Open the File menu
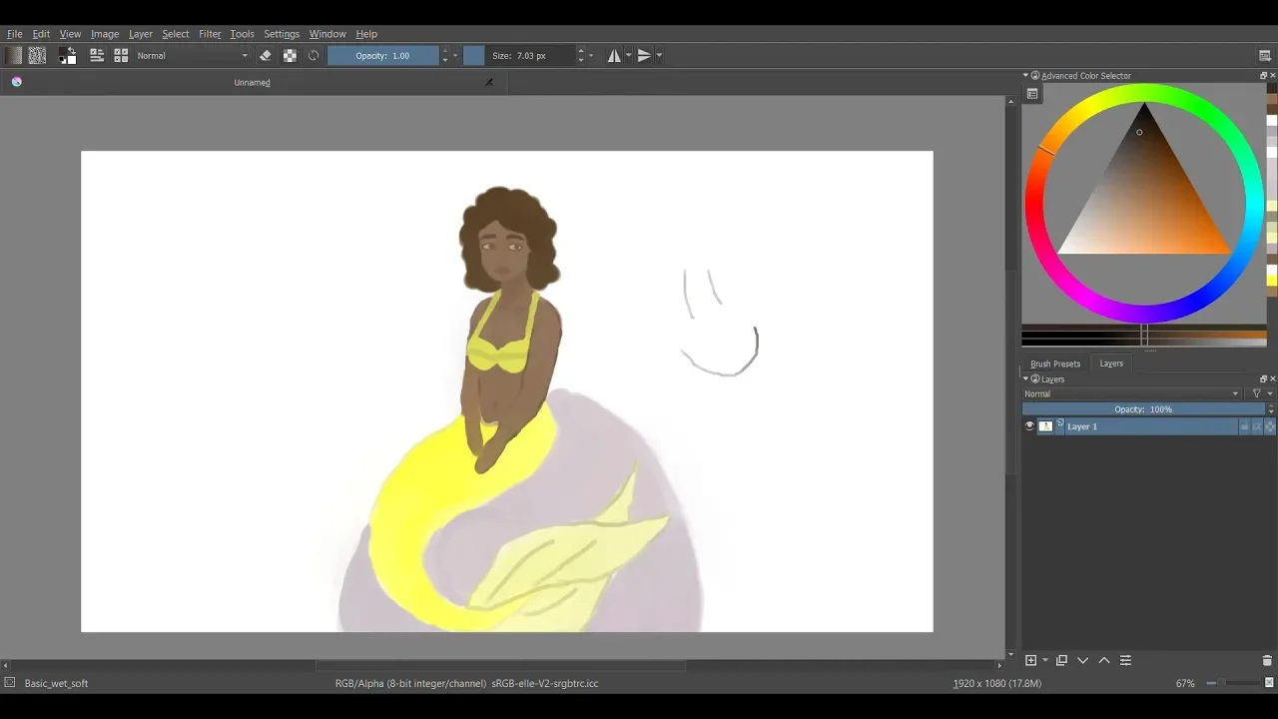Screen dimensions: 1278x719 15,34
